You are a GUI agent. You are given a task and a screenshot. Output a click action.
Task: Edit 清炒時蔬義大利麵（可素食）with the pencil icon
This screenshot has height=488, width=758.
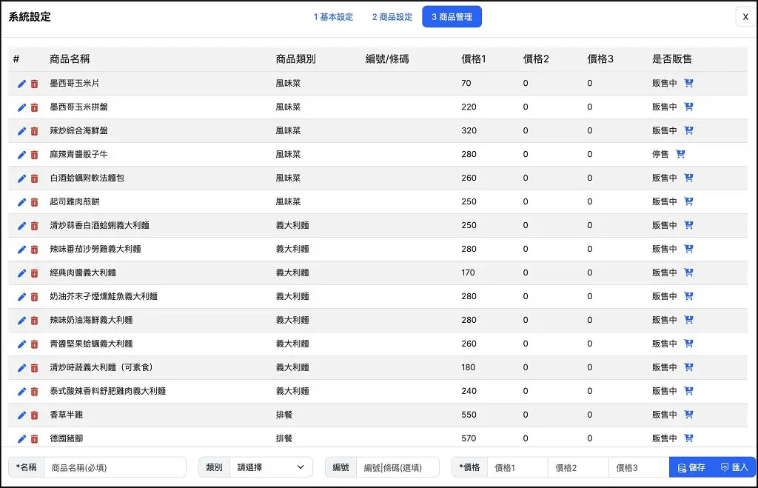coord(21,367)
